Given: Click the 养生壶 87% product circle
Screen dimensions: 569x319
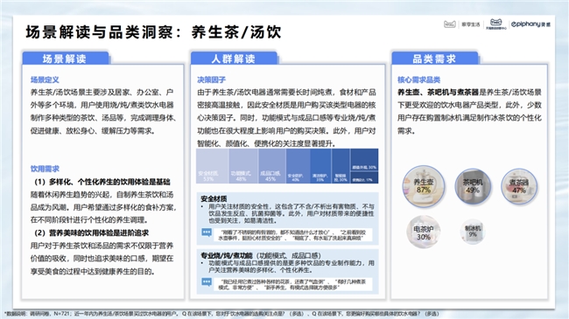Looking at the screenshot, I should [x=424, y=186].
